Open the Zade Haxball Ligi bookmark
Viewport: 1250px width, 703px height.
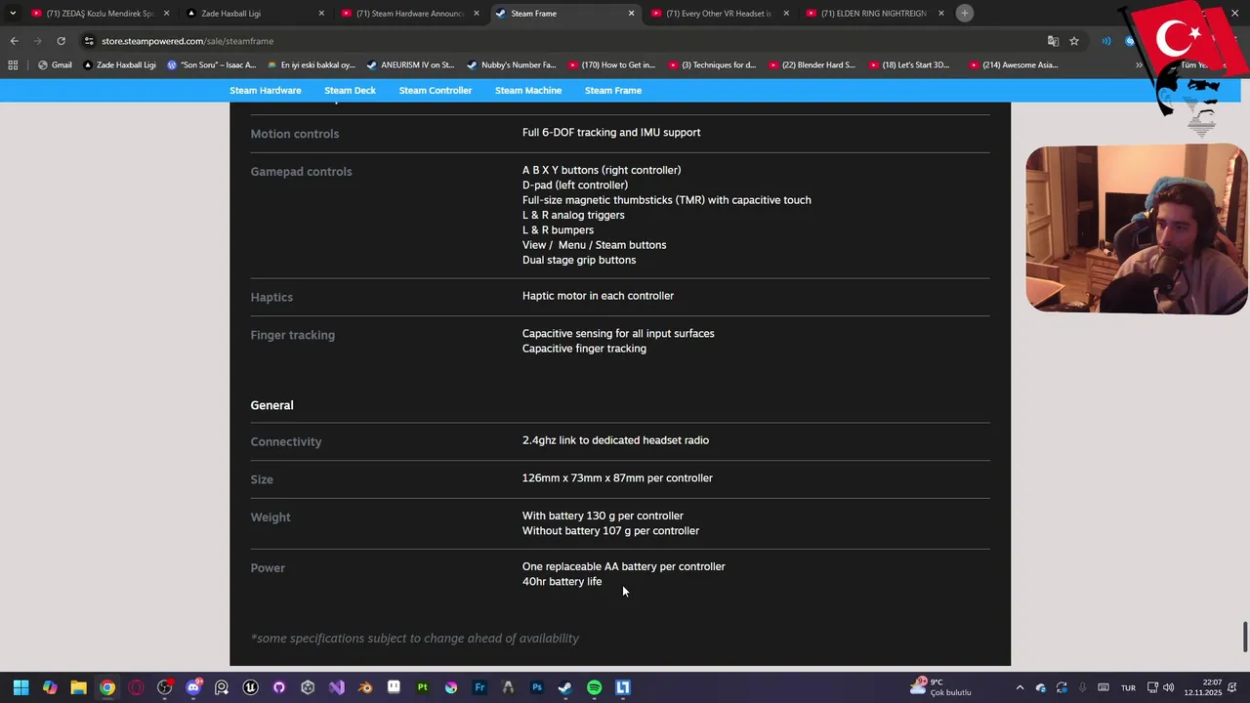[x=119, y=65]
